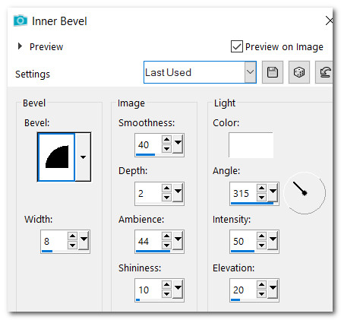Click the Inner Bevel camera title icon
Image resolution: width=341 pixels, height=320 pixels.
[21, 21]
